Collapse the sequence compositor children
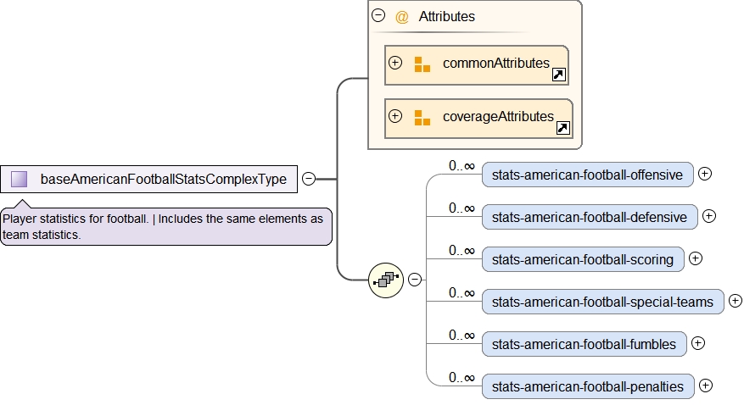The height and width of the screenshot is (405, 744). click(x=415, y=280)
